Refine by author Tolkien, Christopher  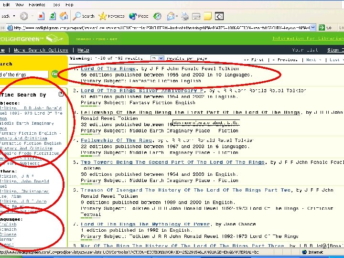(24, 191)
